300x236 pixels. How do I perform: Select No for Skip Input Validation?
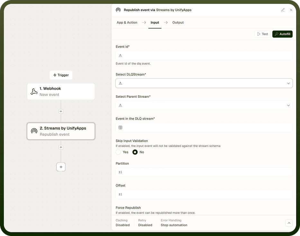point(135,152)
